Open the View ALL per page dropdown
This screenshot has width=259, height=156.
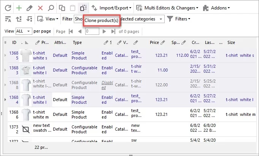[x=24, y=31]
